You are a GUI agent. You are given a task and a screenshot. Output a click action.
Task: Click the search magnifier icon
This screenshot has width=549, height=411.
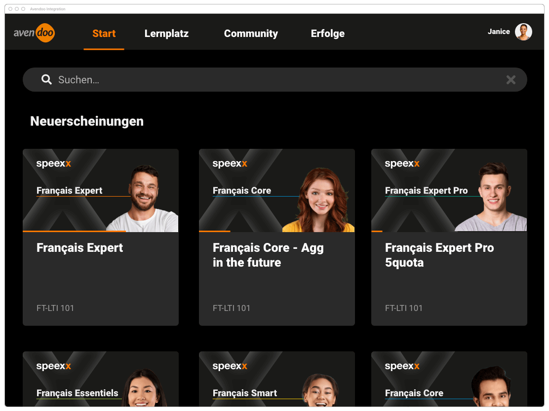coord(46,80)
